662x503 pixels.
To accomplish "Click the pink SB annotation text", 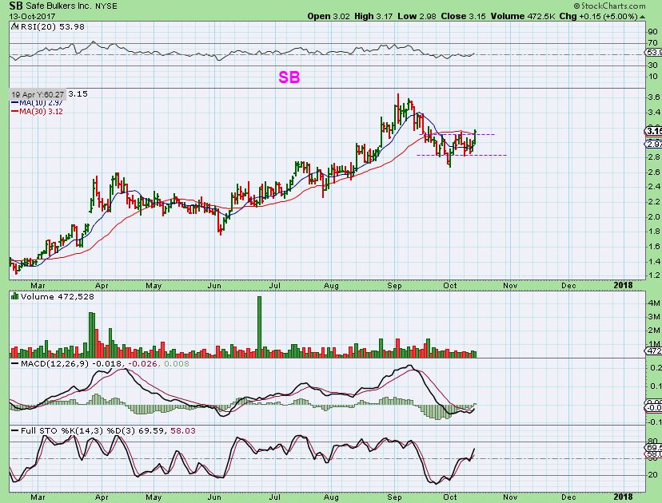I will [289, 77].
